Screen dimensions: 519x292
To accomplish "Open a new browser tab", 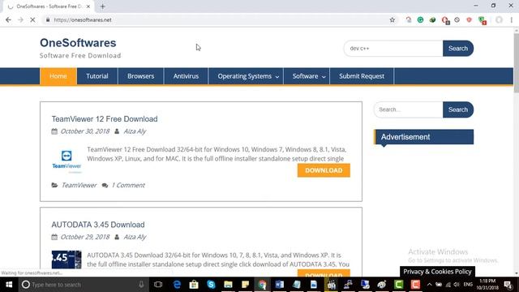I will pyautogui.click(x=103, y=6).
